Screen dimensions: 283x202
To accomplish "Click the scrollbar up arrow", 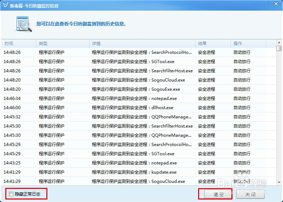I will [279, 43].
